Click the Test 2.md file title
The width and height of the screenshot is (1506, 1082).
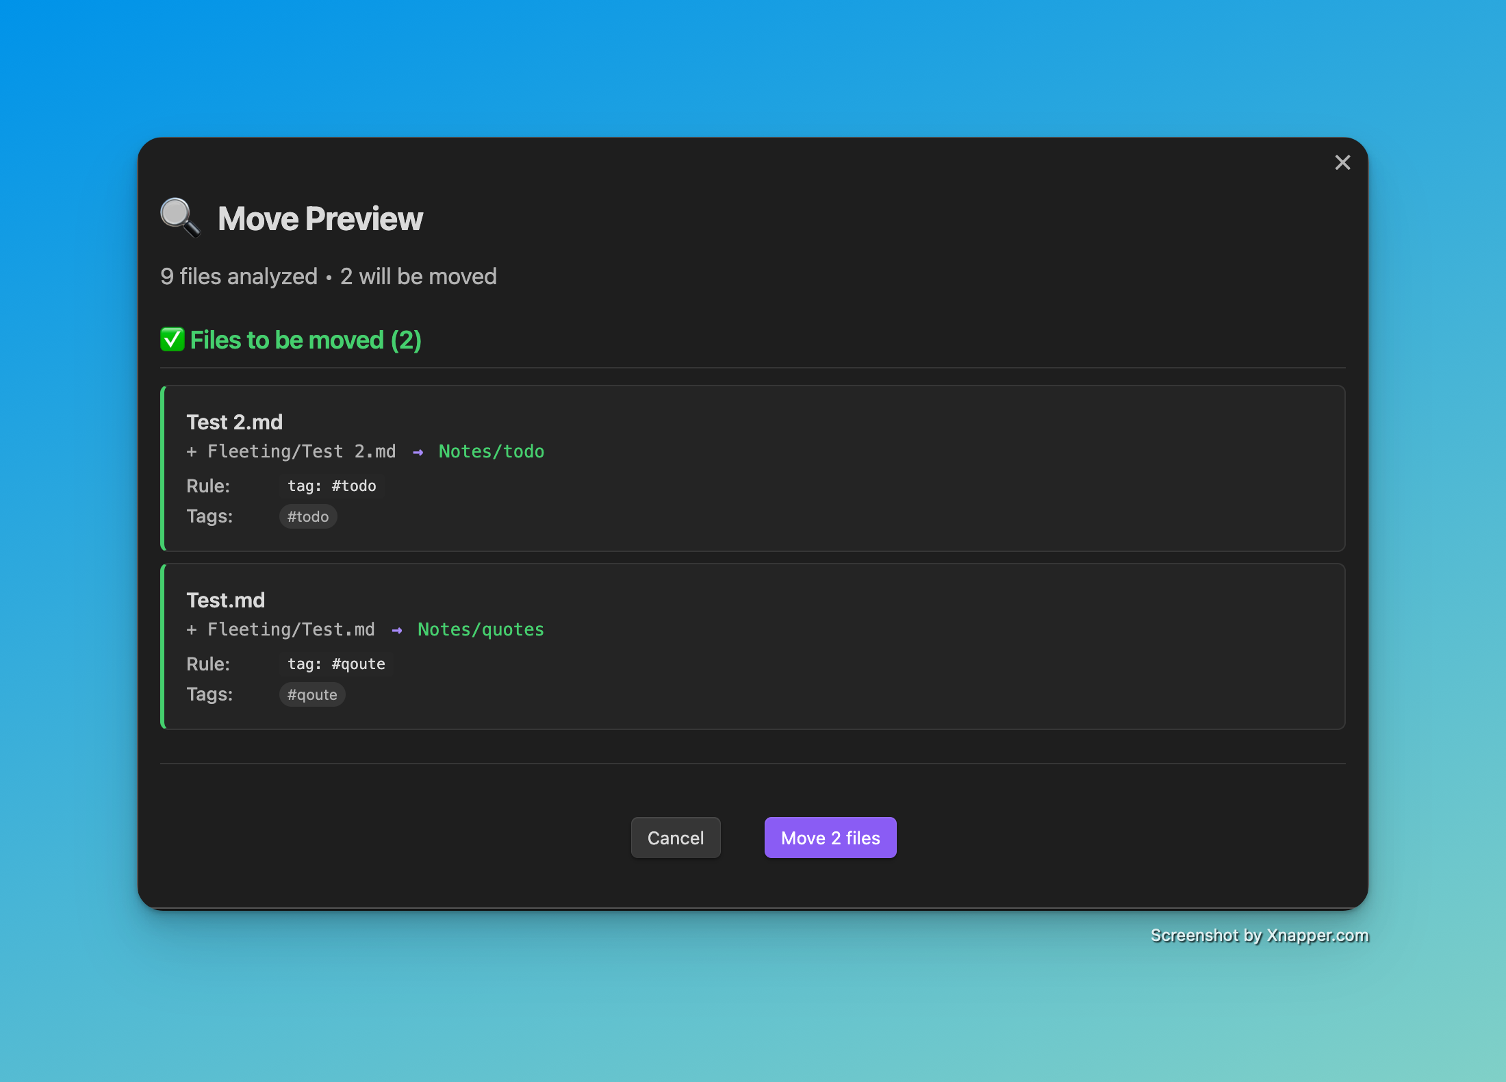(x=234, y=422)
